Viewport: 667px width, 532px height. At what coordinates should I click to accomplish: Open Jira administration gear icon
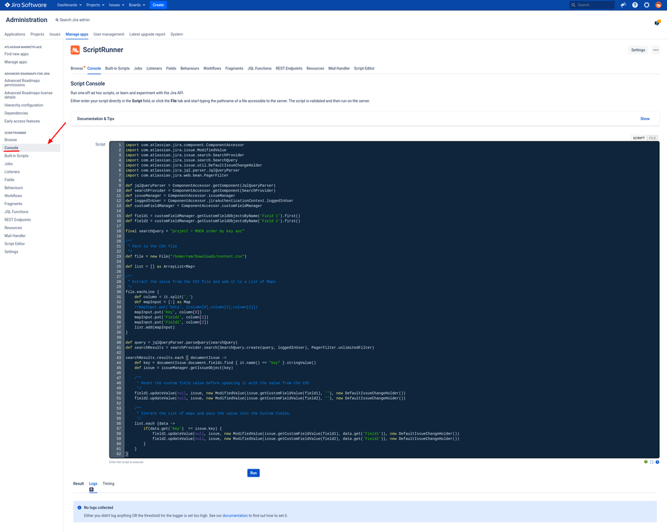point(646,5)
